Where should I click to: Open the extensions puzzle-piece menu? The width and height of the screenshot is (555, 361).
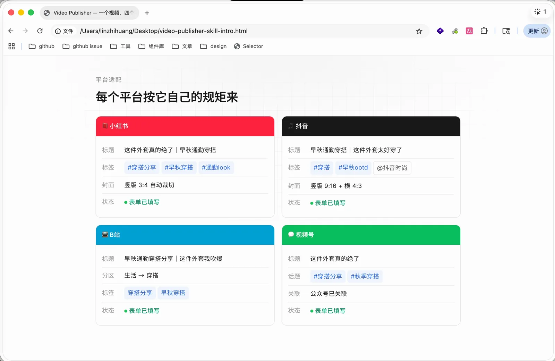[x=484, y=31]
